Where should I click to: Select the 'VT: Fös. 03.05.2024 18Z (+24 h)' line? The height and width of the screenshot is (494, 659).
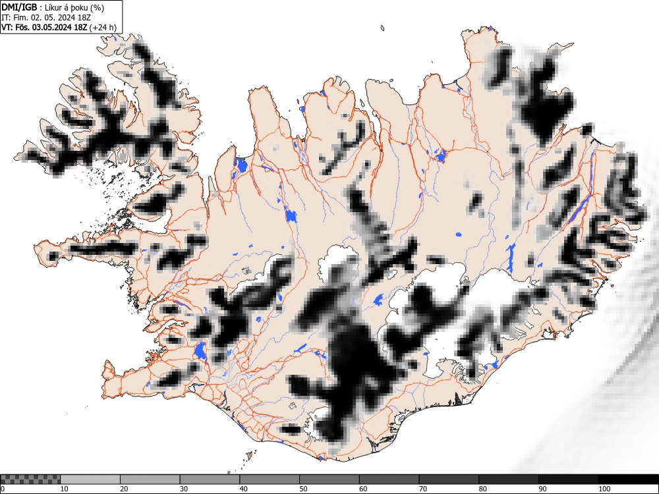[59, 28]
